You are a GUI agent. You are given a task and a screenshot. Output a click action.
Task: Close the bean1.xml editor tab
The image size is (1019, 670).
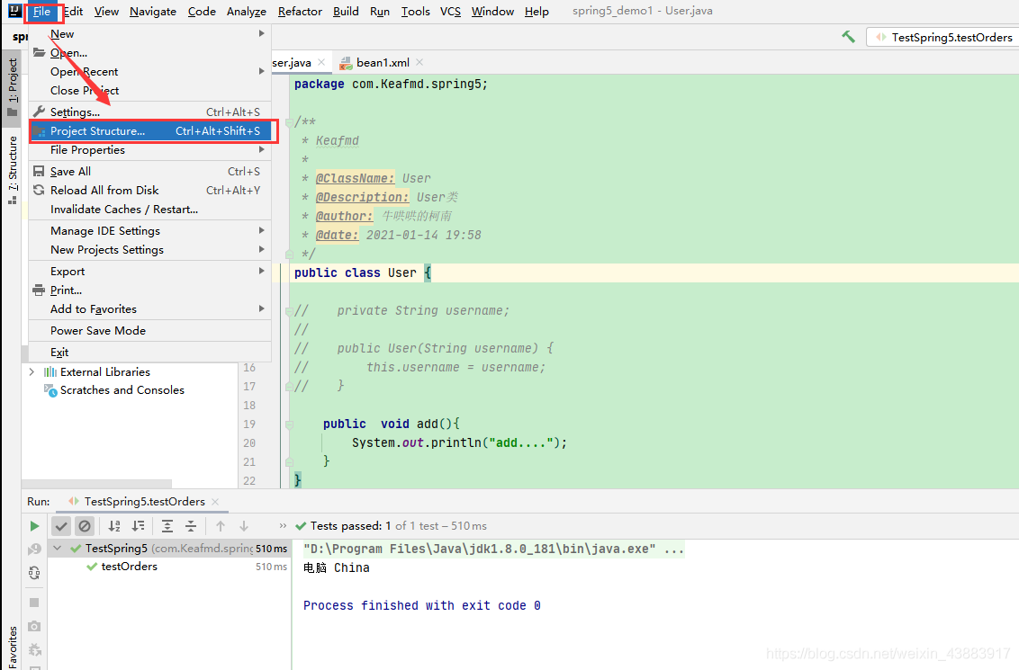pos(419,62)
